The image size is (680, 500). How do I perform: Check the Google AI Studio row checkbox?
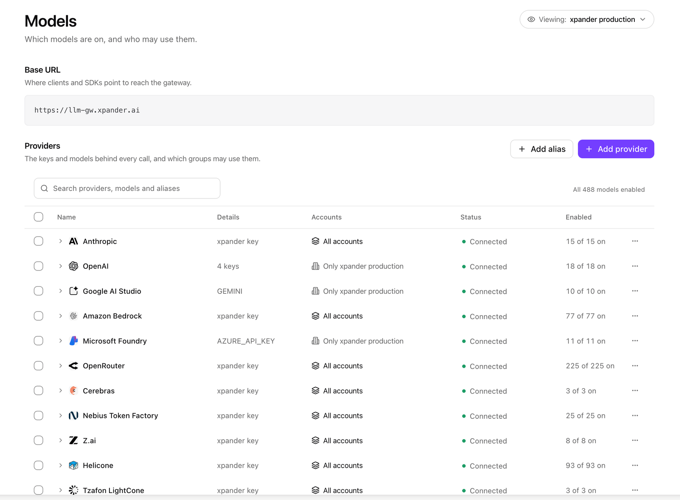click(x=39, y=291)
